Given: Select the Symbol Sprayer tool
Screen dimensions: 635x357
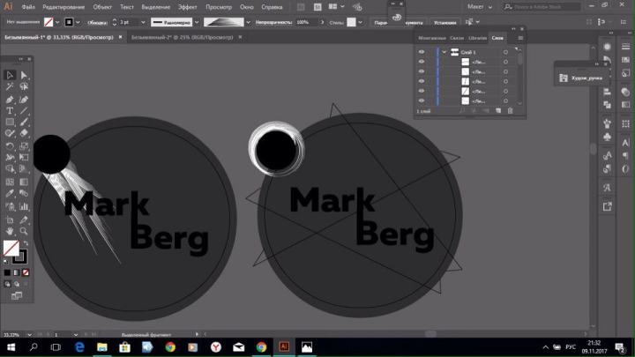Looking at the screenshot, I should (x=10, y=206).
